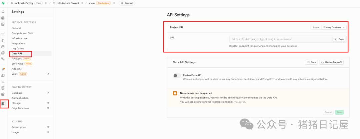Open Data API Docs button
Image resolution: width=360 pixels, height=139 pixels.
[x=311, y=62]
